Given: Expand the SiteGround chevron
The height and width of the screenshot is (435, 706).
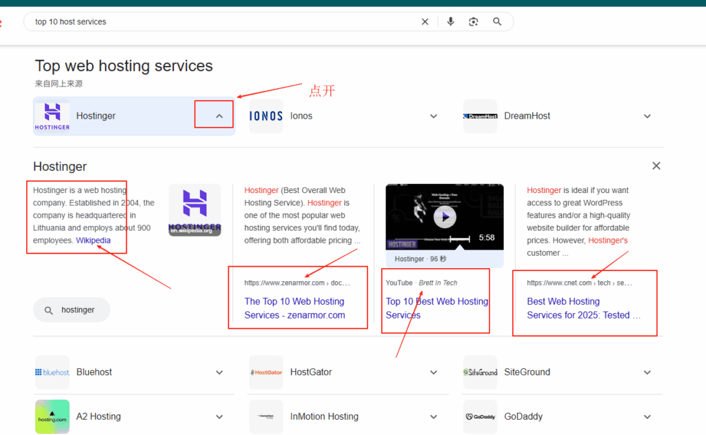Looking at the screenshot, I should (647, 372).
